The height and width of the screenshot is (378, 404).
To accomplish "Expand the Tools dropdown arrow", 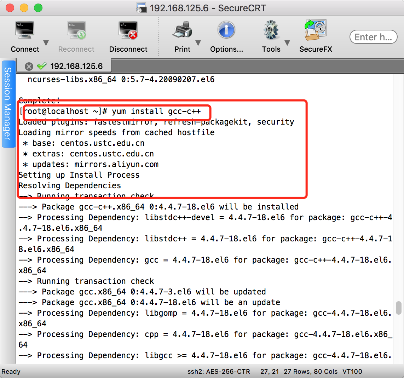I will pos(287,43).
